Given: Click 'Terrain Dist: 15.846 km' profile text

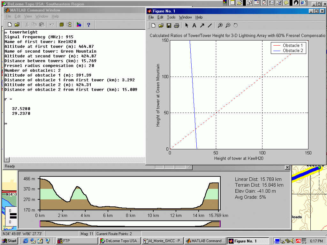Looking at the screenshot, I should click(x=259, y=185).
